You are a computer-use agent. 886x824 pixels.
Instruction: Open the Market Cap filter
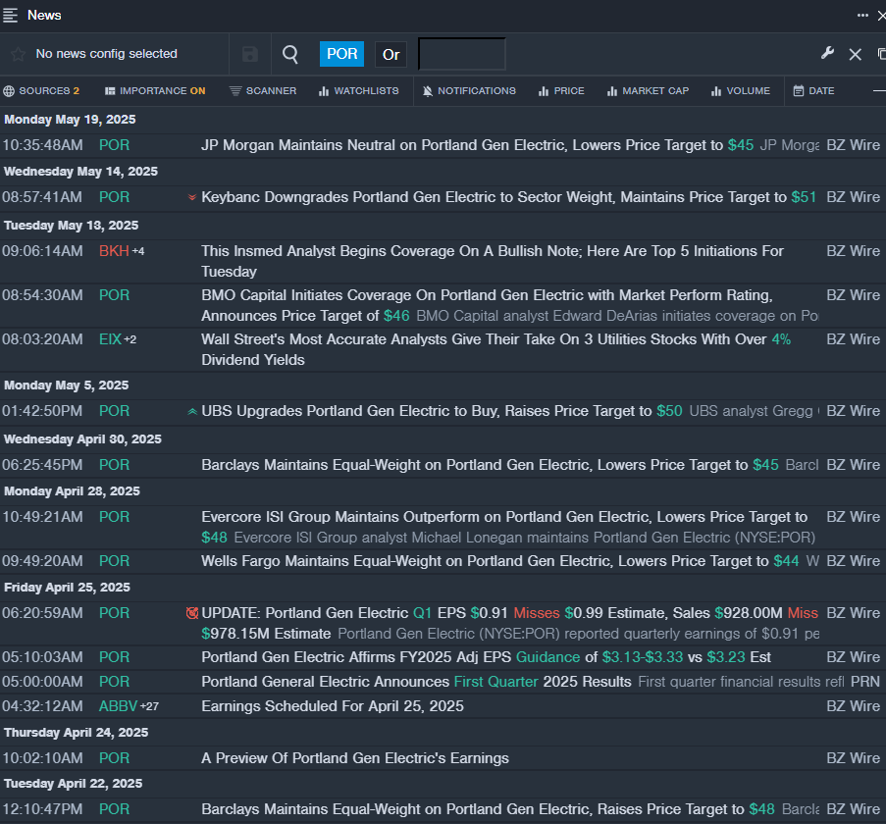coord(648,91)
